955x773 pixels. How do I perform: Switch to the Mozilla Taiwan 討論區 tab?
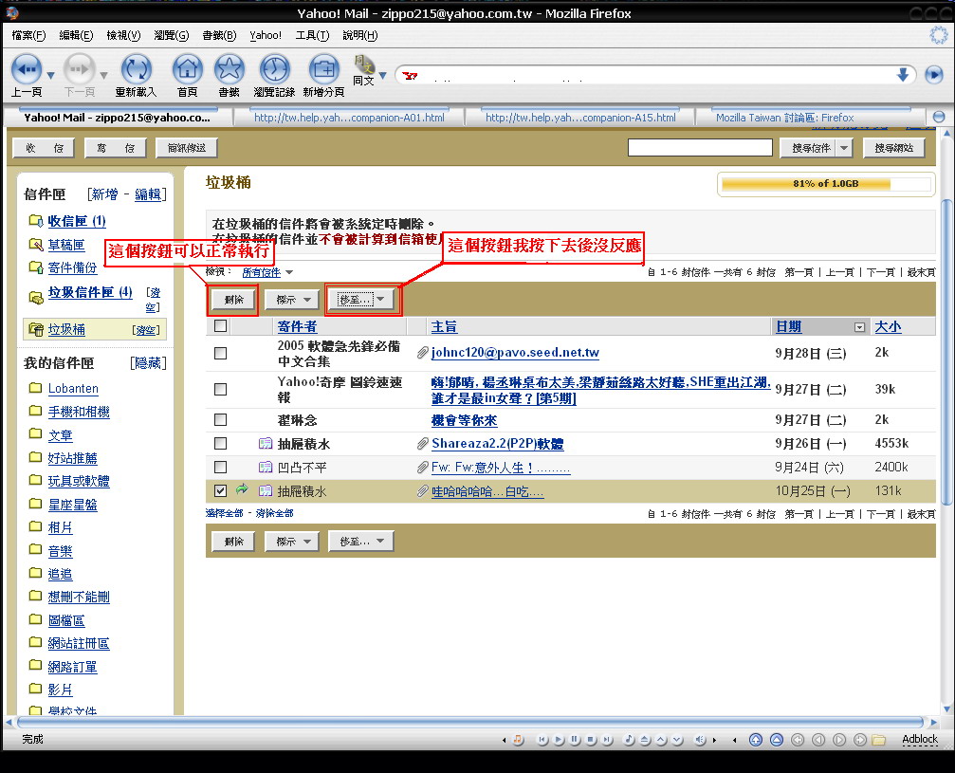(784, 118)
